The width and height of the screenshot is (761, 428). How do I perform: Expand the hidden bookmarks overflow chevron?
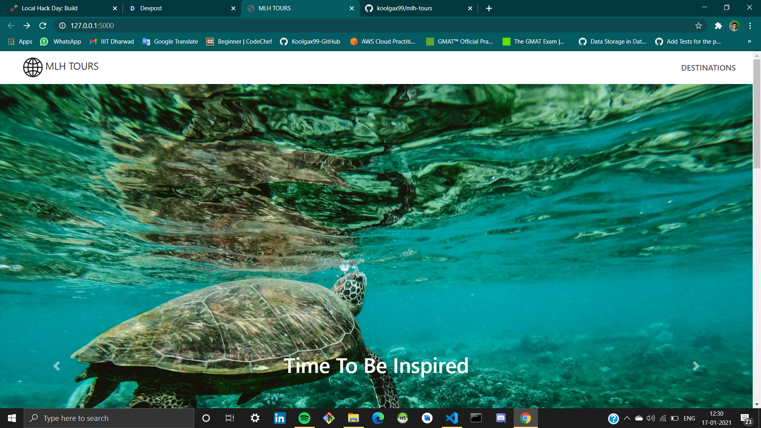pyautogui.click(x=749, y=42)
